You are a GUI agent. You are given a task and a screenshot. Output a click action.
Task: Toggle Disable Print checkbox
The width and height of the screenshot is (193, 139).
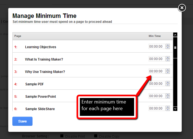click(62, 136)
